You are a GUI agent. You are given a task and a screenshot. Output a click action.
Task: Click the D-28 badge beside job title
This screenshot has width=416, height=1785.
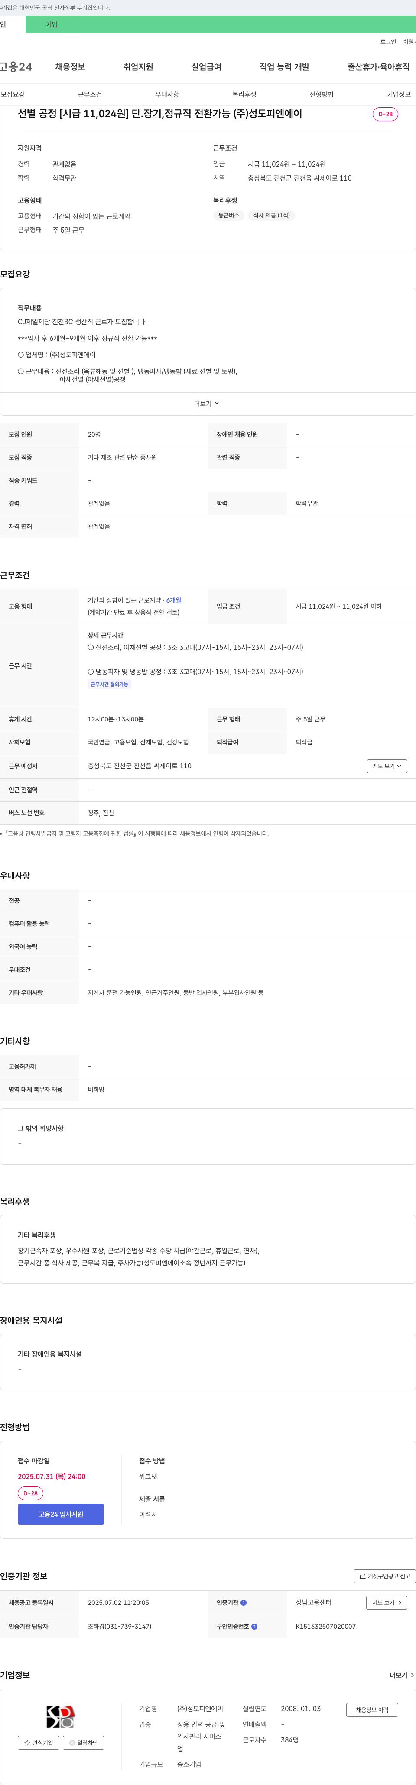pyautogui.click(x=386, y=114)
